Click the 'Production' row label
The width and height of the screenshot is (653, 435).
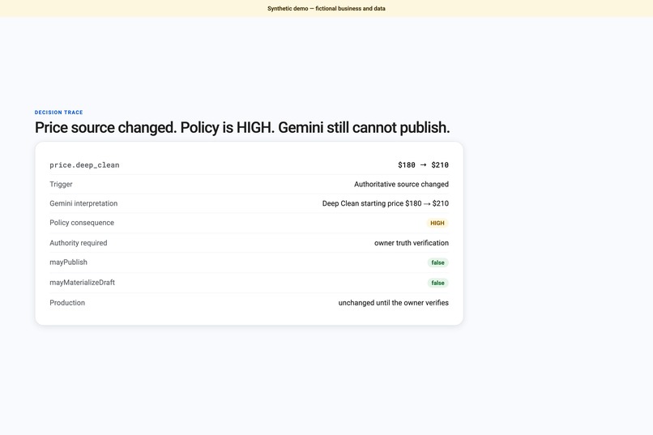[x=67, y=303]
